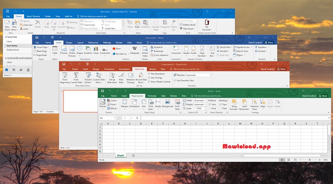The height and width of the screenshot is (184, 333).
Task: Start slide show From Beginning in PowerPoint
Action: click(x=65, y=78)
